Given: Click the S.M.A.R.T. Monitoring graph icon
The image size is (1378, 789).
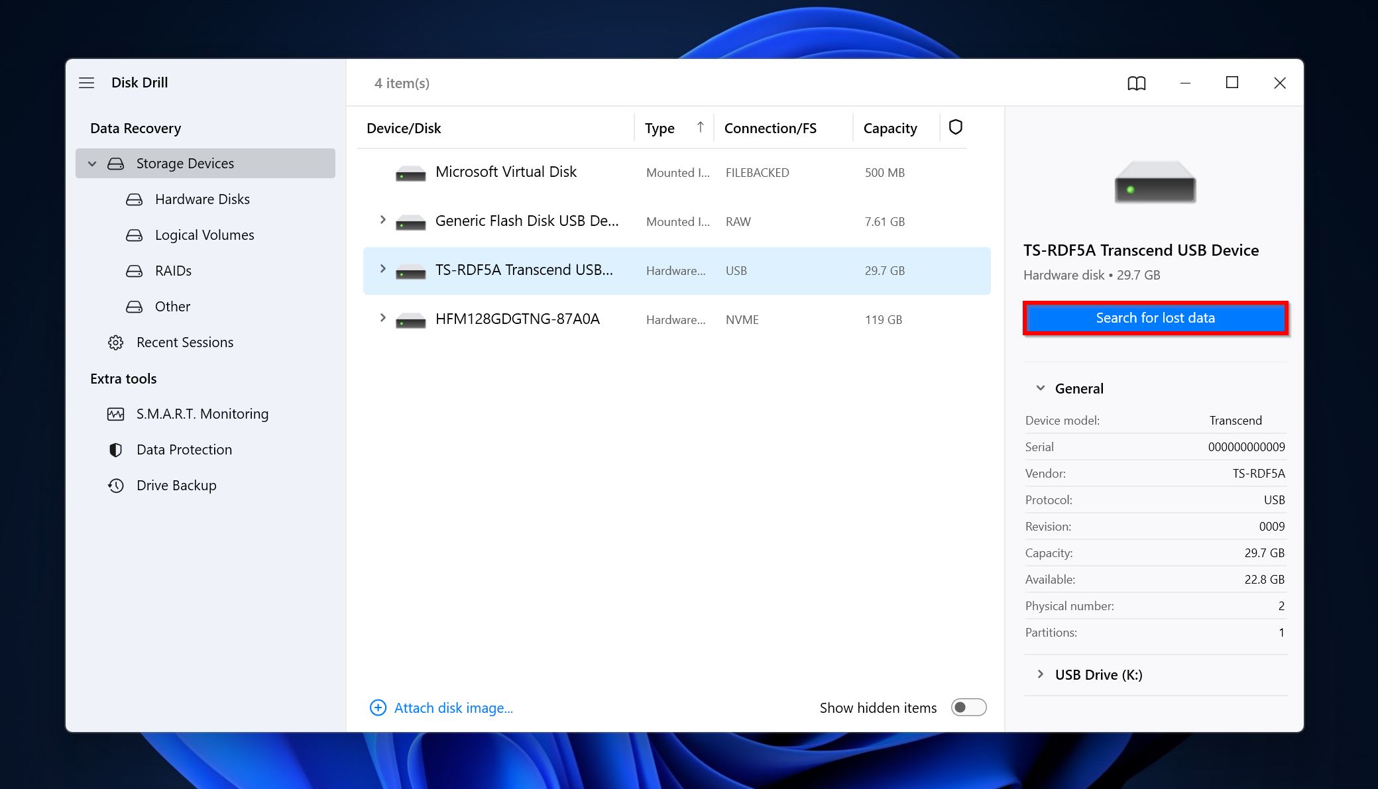Looking at the screenshot, I should point(116,414).
